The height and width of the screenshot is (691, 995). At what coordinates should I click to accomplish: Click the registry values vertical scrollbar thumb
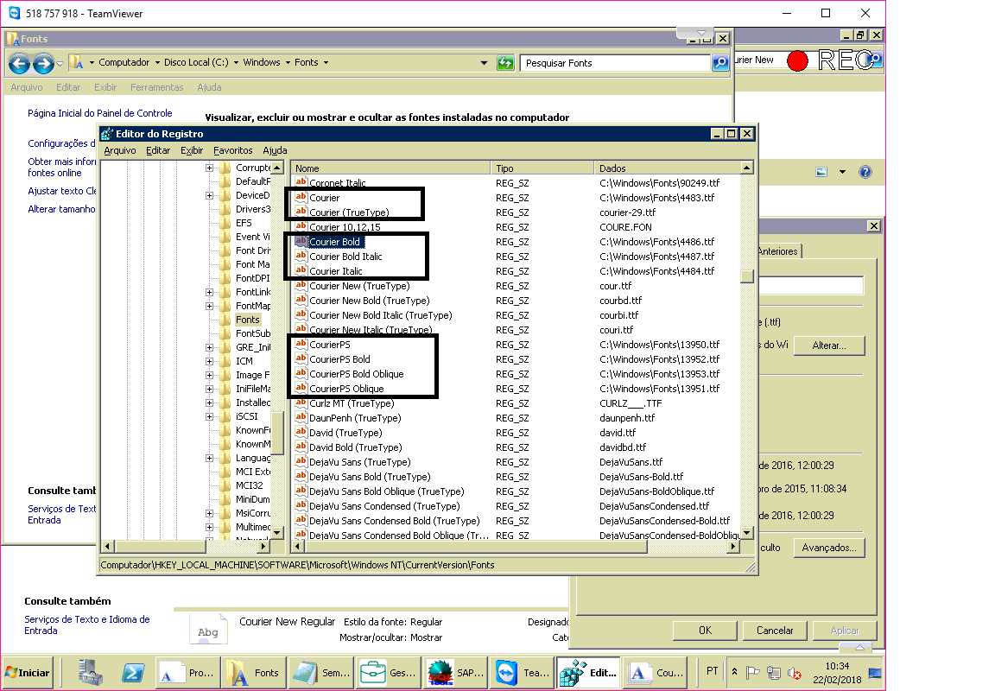pyautogui.click(x=747, y=276)
